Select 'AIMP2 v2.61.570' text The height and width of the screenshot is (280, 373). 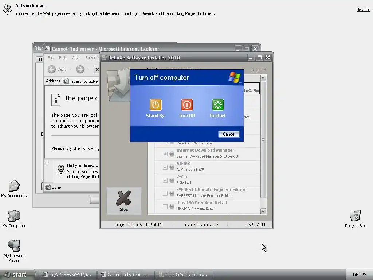point(190,169)
